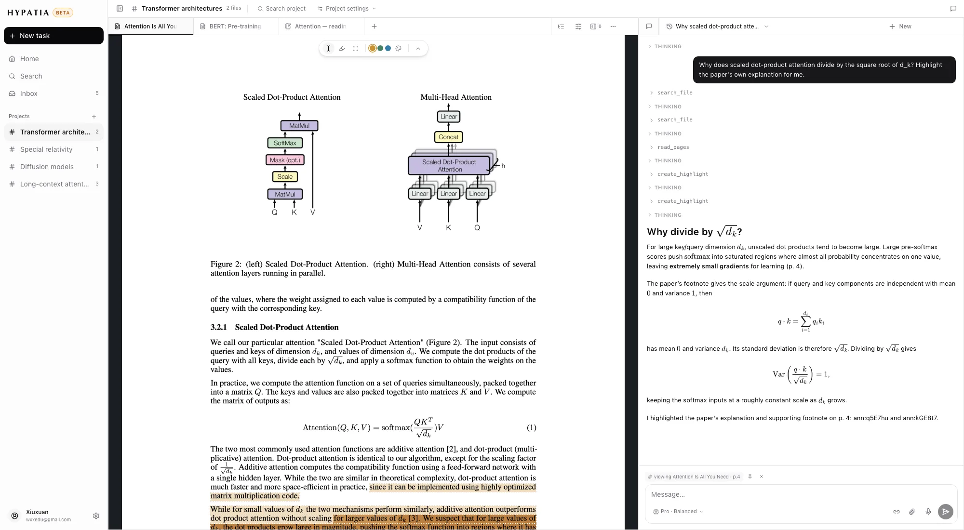
Task: Click annotation link ann:kGE8t7
Action: point(920,418)
